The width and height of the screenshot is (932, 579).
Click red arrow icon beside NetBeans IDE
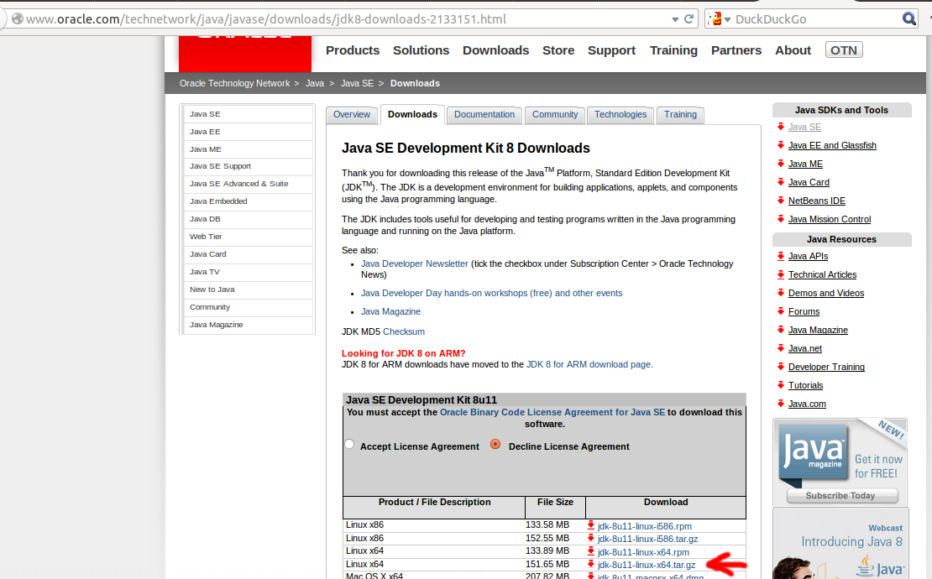[780, 200]
